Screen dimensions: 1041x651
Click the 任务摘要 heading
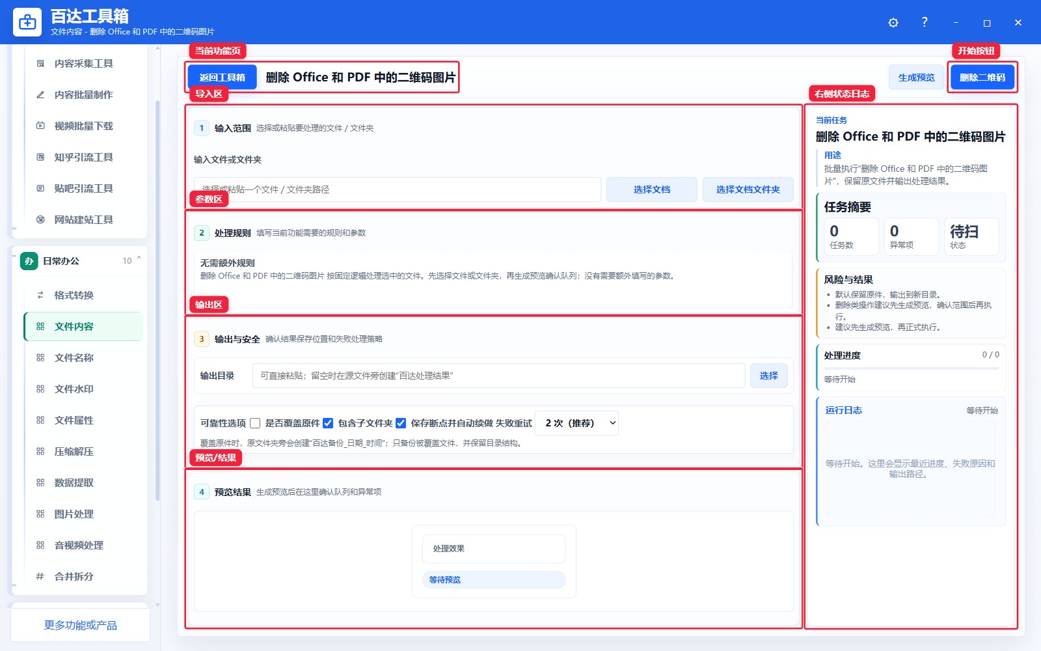[x=848, y=207]
